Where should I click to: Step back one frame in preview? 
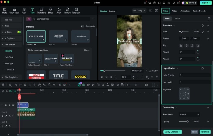pyautogui.click(x=102, y=77)
